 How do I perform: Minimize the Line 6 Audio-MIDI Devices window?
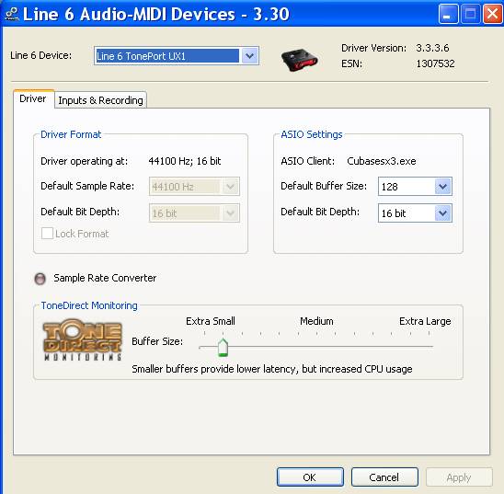coord(449,14)
